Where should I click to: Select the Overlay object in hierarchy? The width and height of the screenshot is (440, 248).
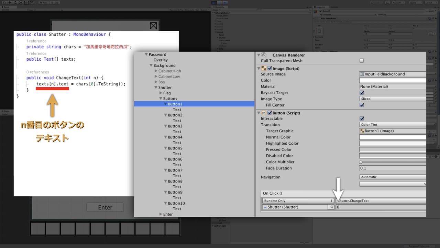(x=161, y=60)
